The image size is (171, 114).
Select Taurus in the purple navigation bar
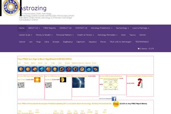[x=133, y=35]
